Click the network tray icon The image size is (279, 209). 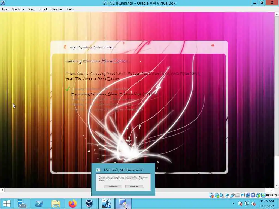(247, 204)
